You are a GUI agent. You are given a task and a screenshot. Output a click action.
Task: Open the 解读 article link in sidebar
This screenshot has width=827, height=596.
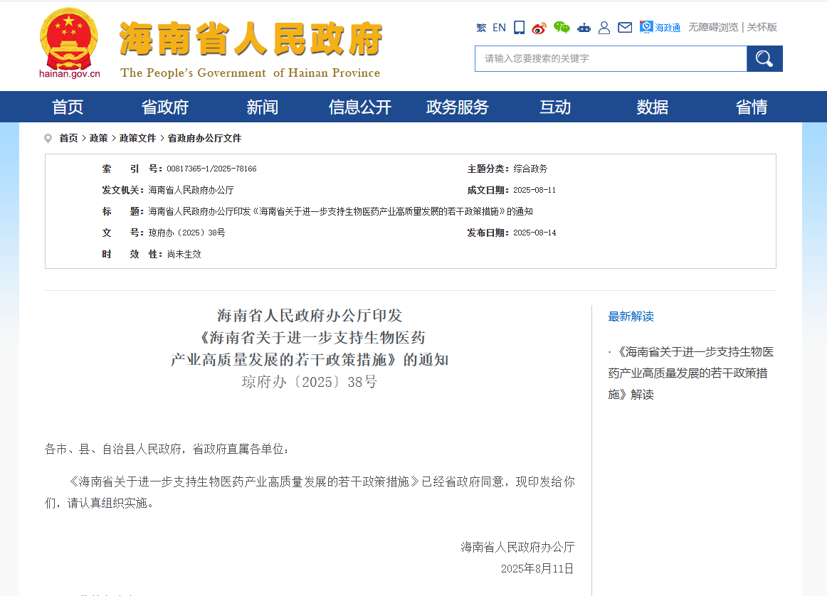[x=691, y=373]
